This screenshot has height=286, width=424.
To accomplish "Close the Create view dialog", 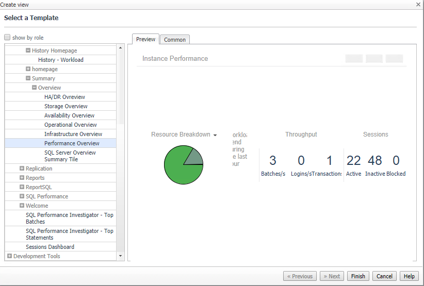I will coord(418,5).
